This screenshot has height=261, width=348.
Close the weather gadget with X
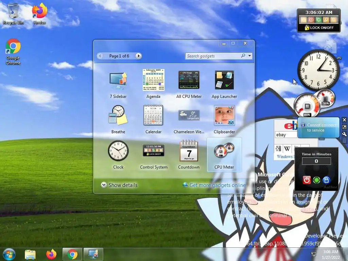pyautogui.click(x=344, y=120)
